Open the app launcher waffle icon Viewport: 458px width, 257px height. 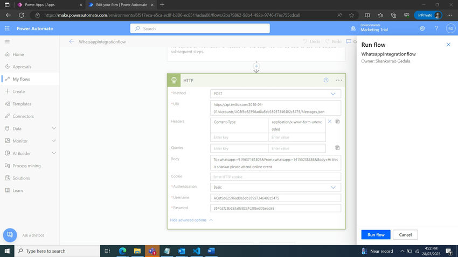pyautogui.click(x=7, y=28)
